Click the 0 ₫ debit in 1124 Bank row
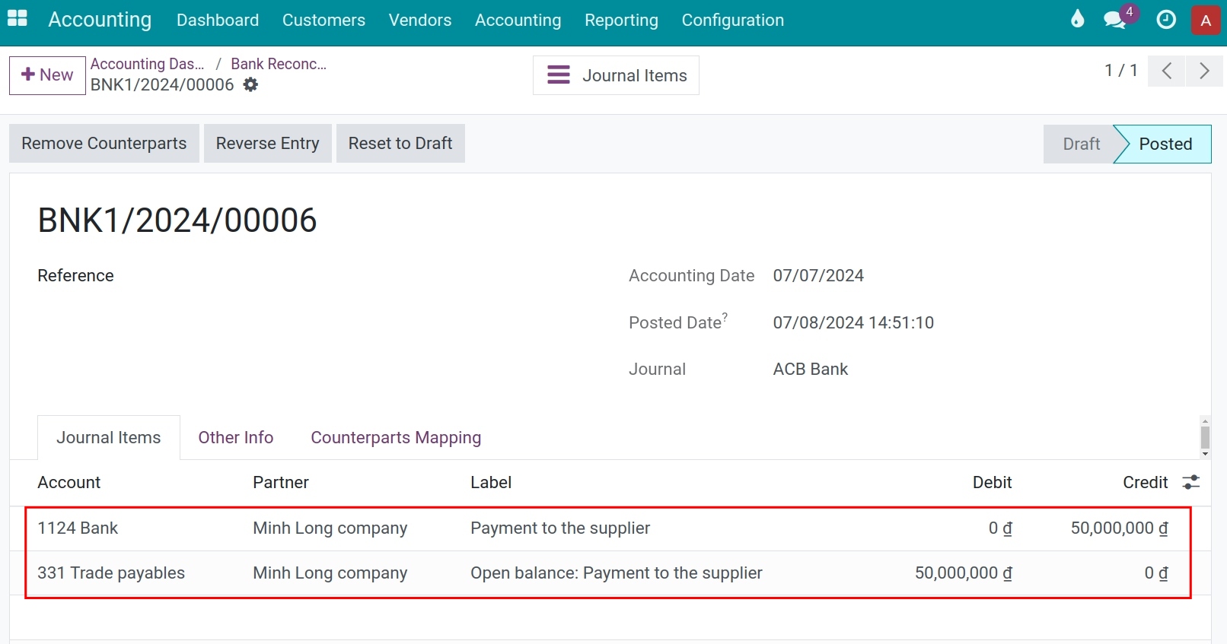This screenshot has width=1227, height=644. coord(1000,528)
